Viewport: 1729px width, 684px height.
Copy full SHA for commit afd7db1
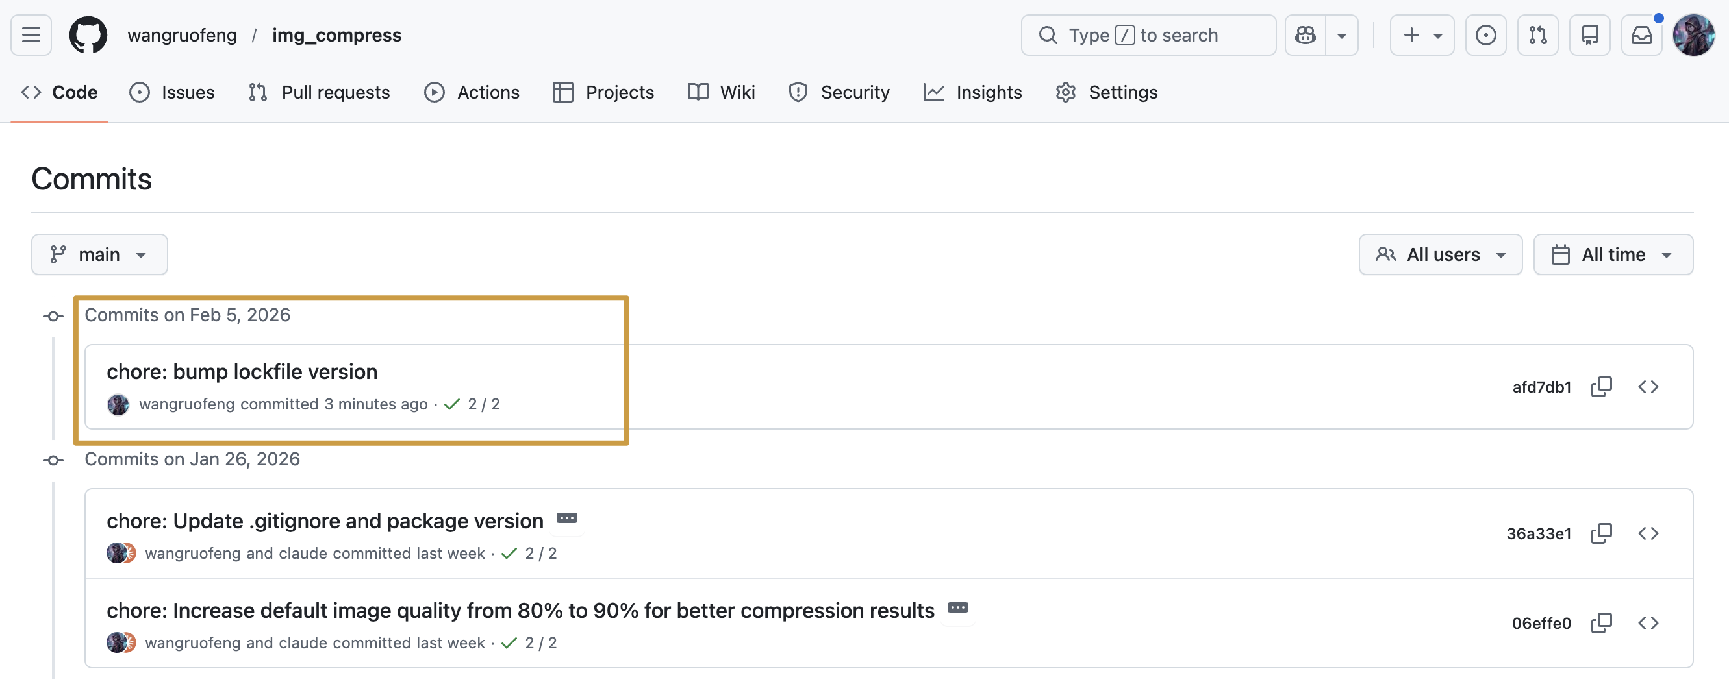click(1601, 387)
